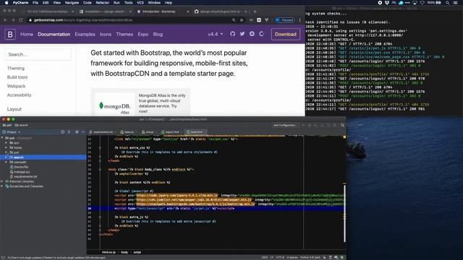Image resolution: width=463 pixels, height=260 pixels.
Task: Click the Download button on Bootstrap navbar
Action: pos(286,34)
